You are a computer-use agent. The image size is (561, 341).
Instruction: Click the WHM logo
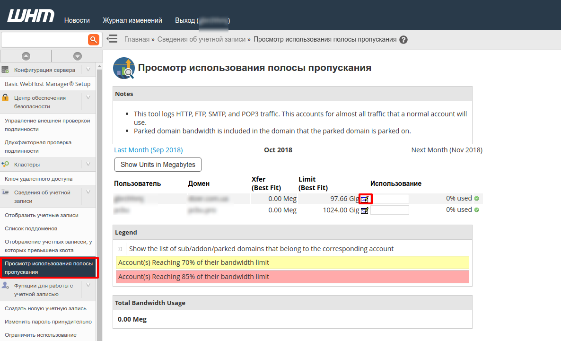click(x=30, y=15)
